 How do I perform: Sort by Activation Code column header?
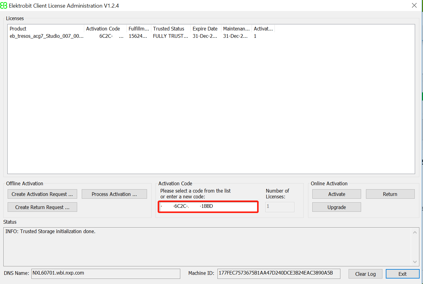[x=105, y=29]
